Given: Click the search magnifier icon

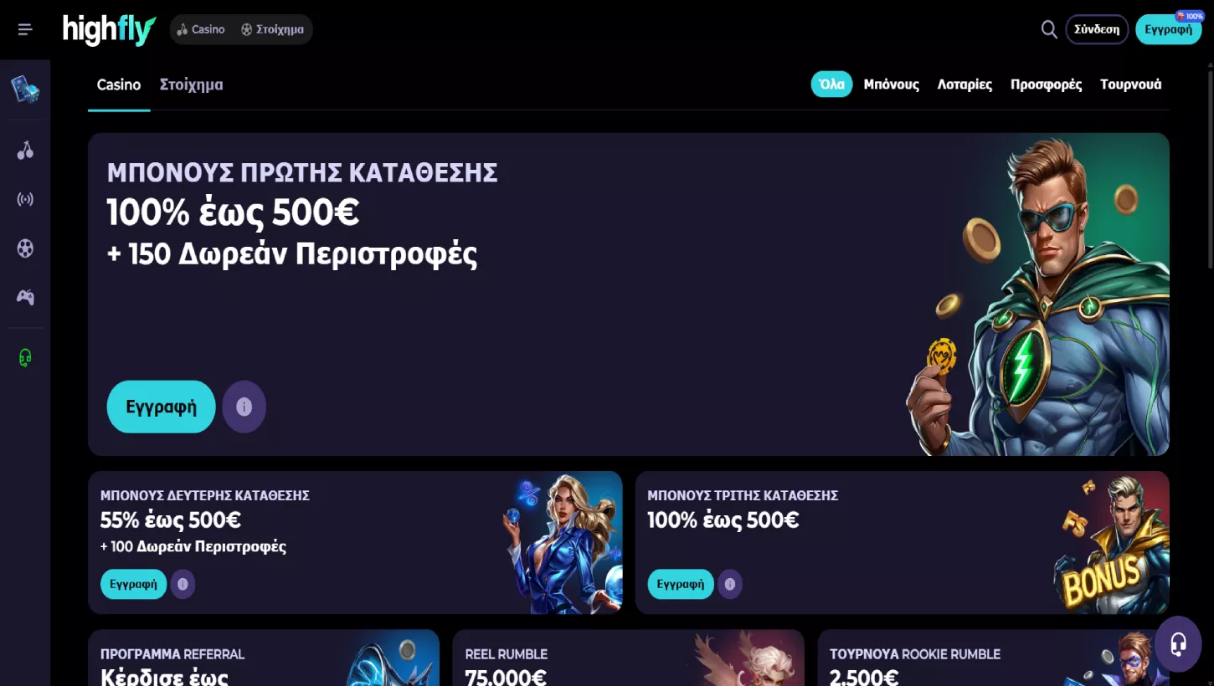Looking at the screenshot, I should [x=1049, y=29].
